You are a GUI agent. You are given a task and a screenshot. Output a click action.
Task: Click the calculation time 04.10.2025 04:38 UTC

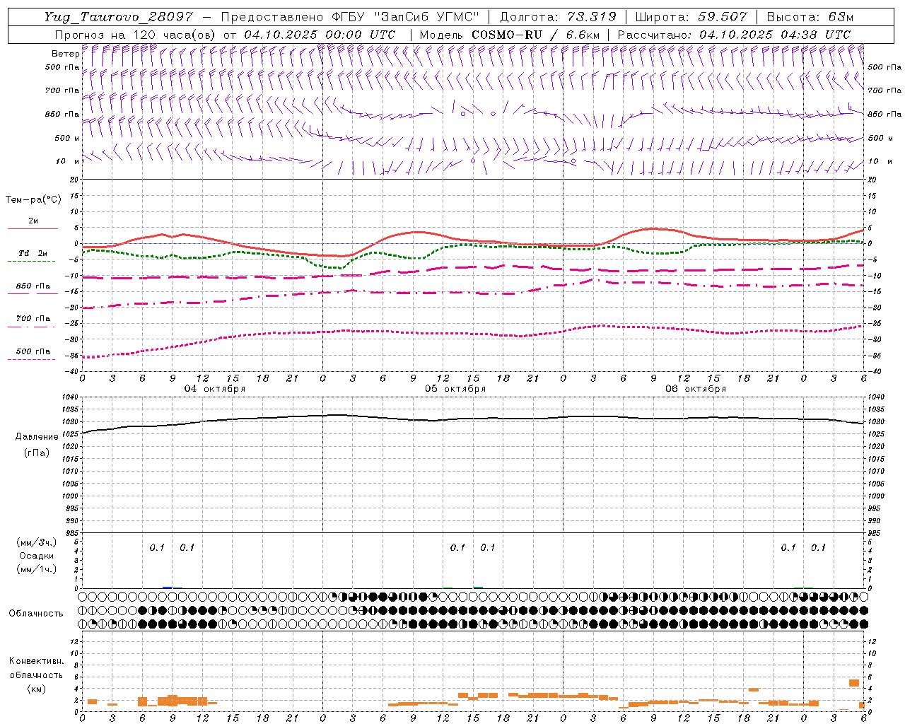pyautogui.click(x=775, y=35)
